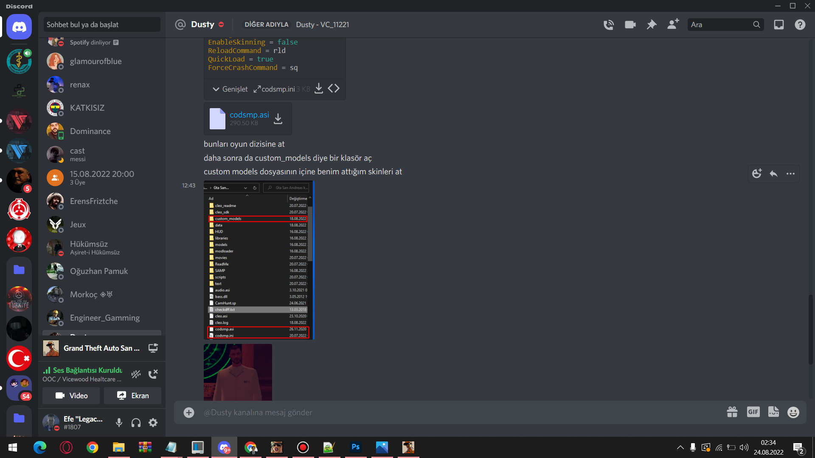The height and width of the screenshot is (458, 815).
Task: Open pinned messages in the chat header
Action: 651,25
